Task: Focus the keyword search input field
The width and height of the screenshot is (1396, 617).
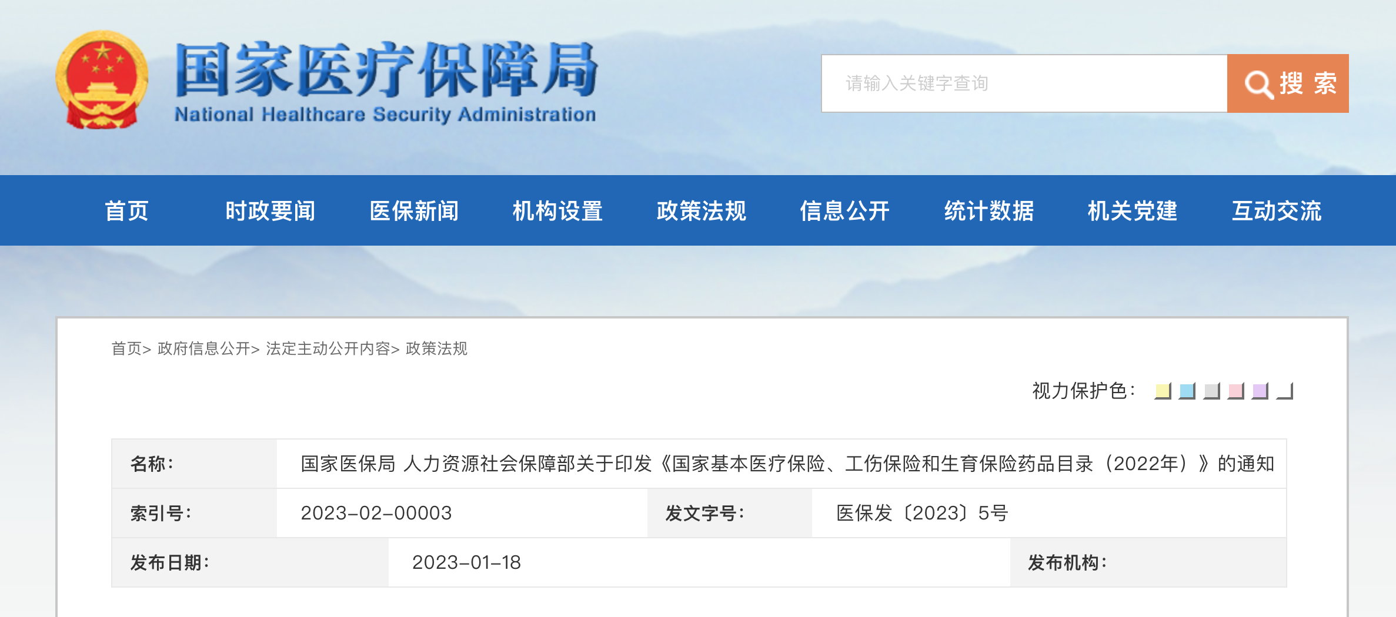Action: click(1024, 83)
